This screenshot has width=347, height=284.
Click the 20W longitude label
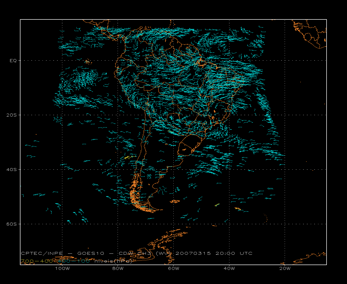285,268
